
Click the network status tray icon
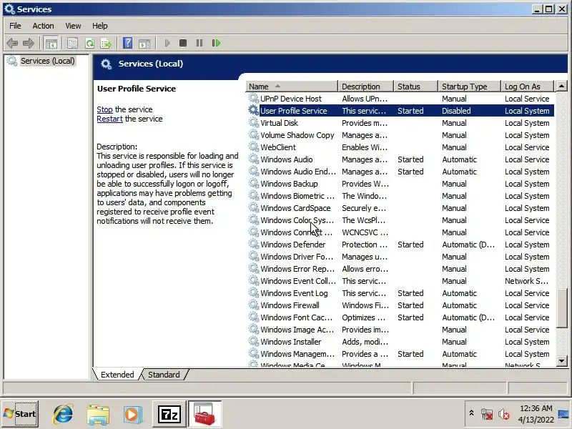click(x=487, y=414)
